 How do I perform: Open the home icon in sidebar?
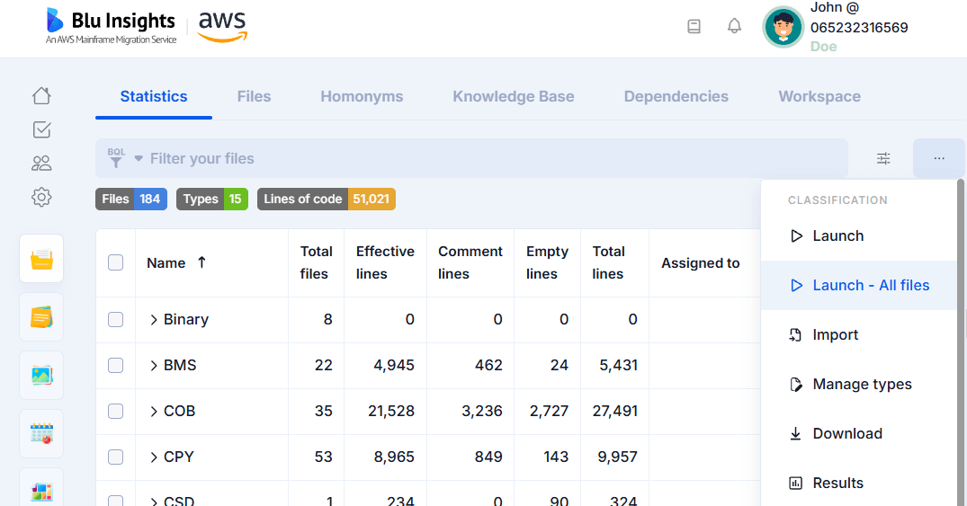click(x=41, y=95)
